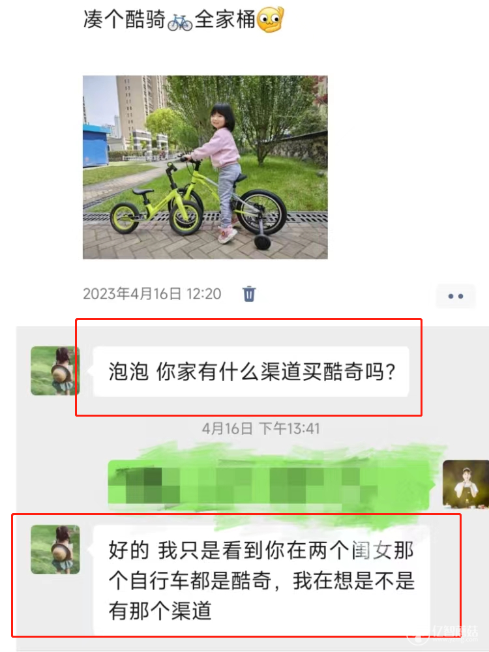Screen dimensions: 489x652
Task: Open sender avatar next to green bubble
Action: pyautogui.click(x=466, y=484)
